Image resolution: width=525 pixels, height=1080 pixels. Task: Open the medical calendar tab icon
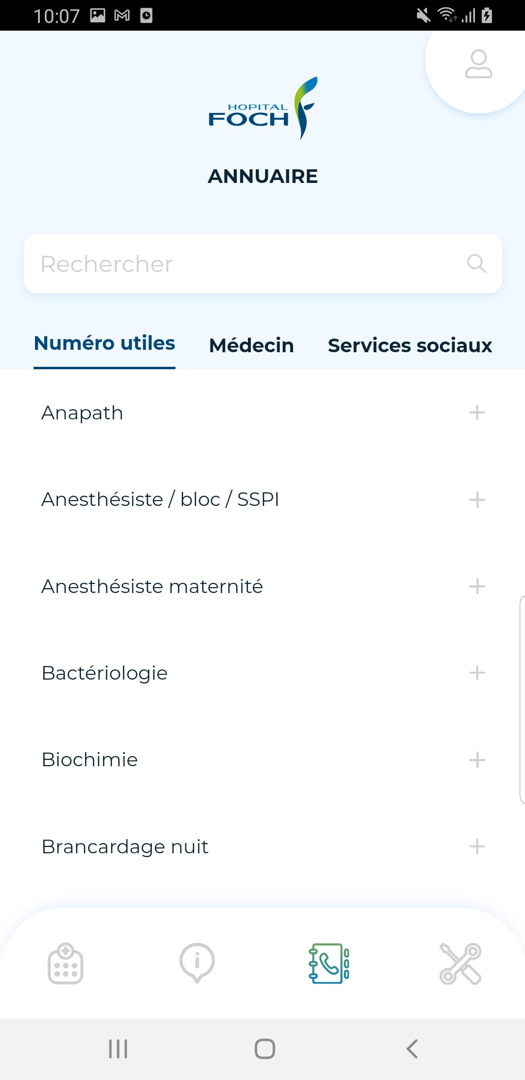pyautogui.click(x=66, y=963)
